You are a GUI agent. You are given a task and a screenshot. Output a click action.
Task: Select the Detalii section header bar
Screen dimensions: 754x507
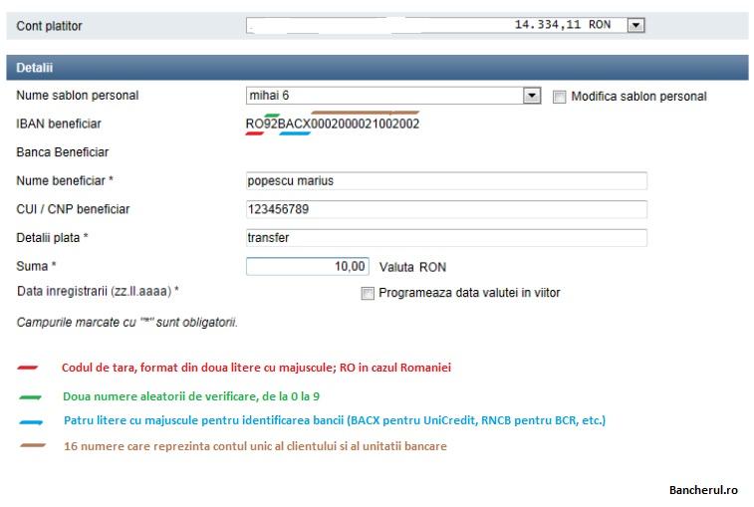(x=377, y=68)
